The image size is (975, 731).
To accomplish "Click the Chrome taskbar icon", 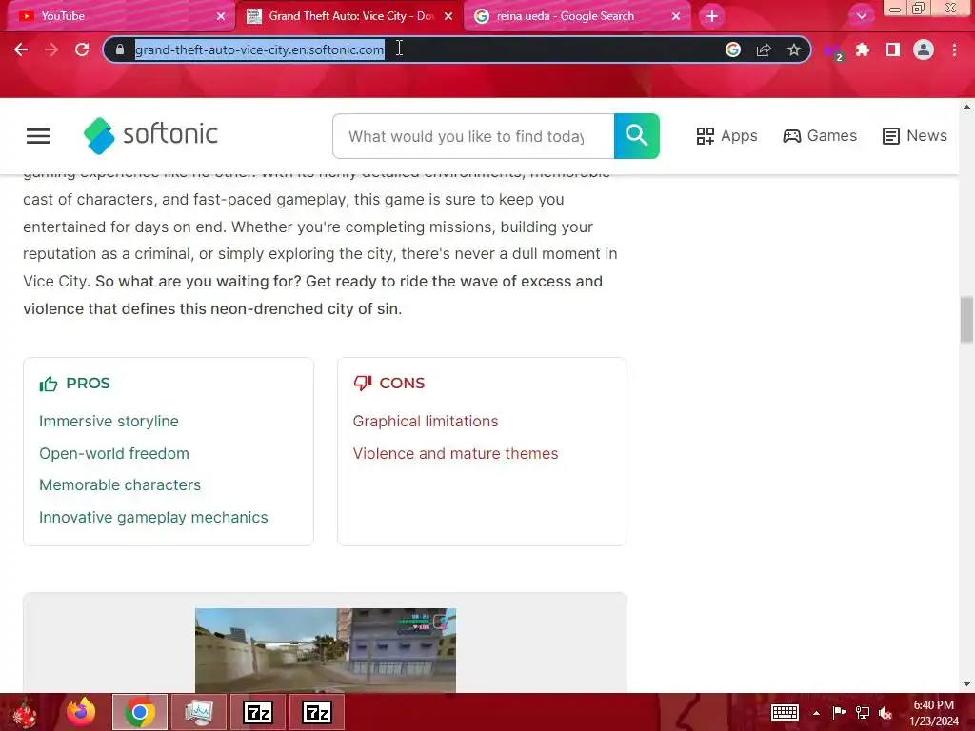I will tap(140, 712).
